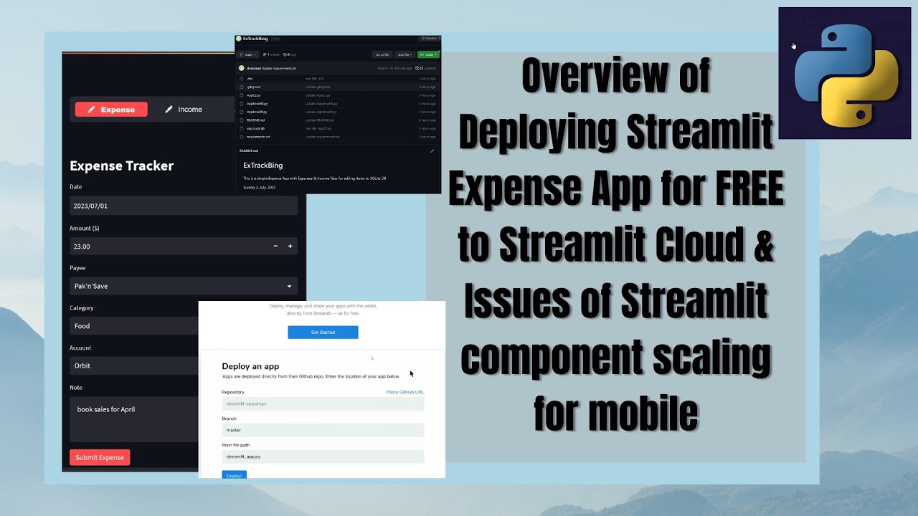Switch to the Income tab

[183, 110]
